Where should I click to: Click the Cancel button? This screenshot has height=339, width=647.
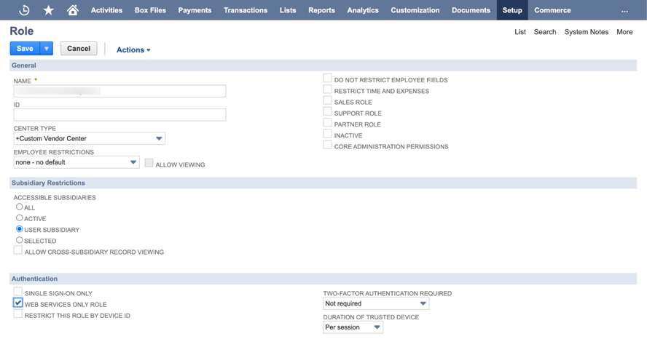79,49
